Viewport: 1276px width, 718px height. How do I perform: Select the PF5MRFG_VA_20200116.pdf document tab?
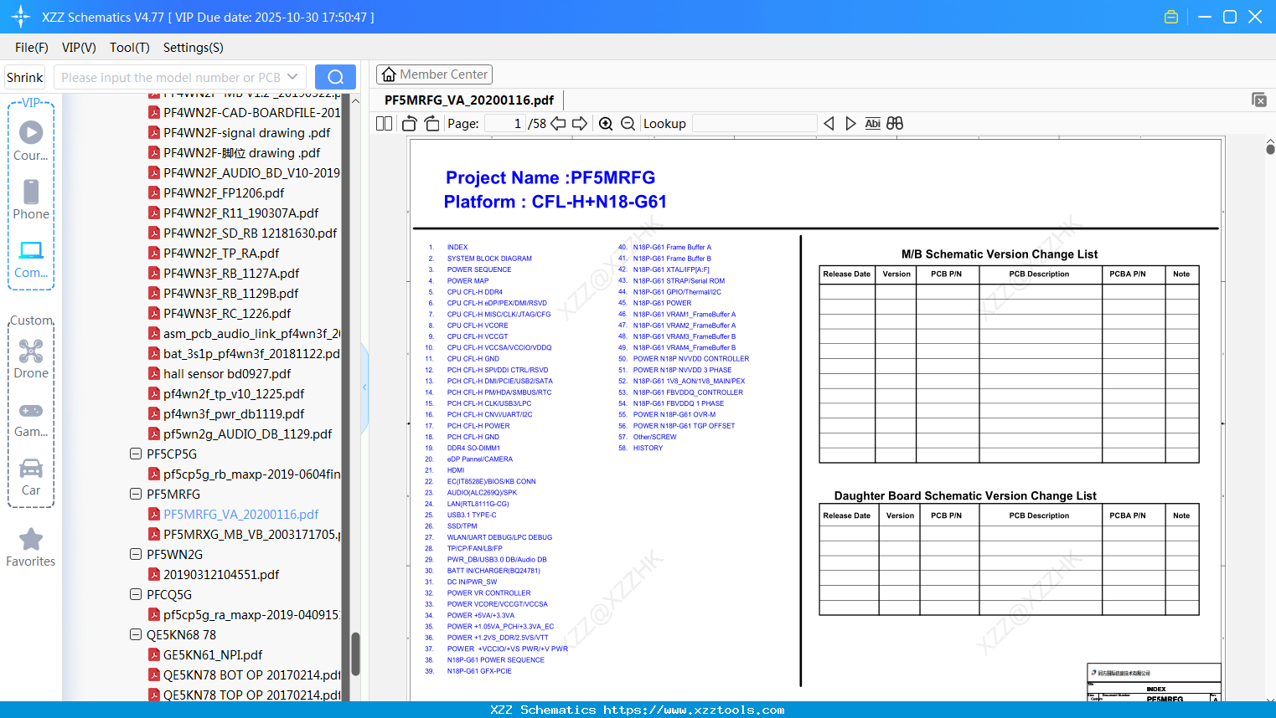(x=469, y=100)
